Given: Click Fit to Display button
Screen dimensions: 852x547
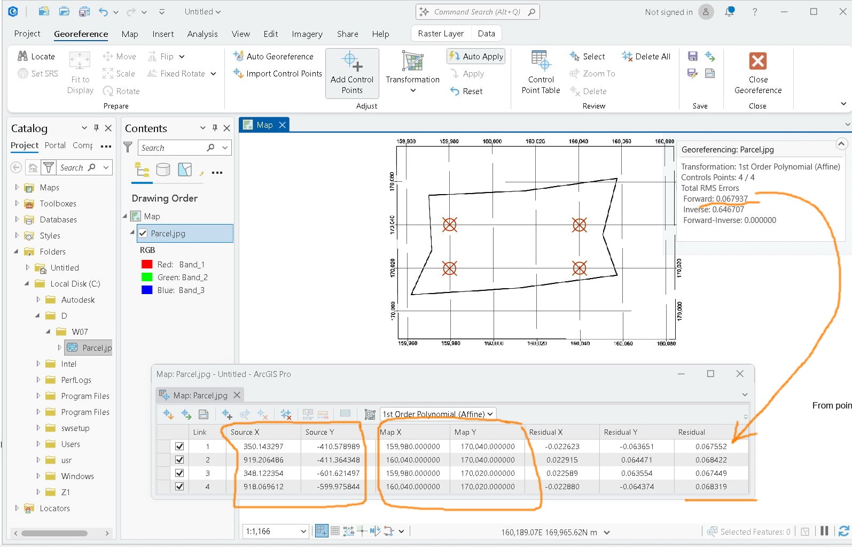Looking at the screenshot, I should point(80,73).
